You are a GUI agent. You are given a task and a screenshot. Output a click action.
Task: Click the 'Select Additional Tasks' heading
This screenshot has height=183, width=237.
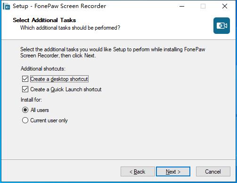pos(44,20)
